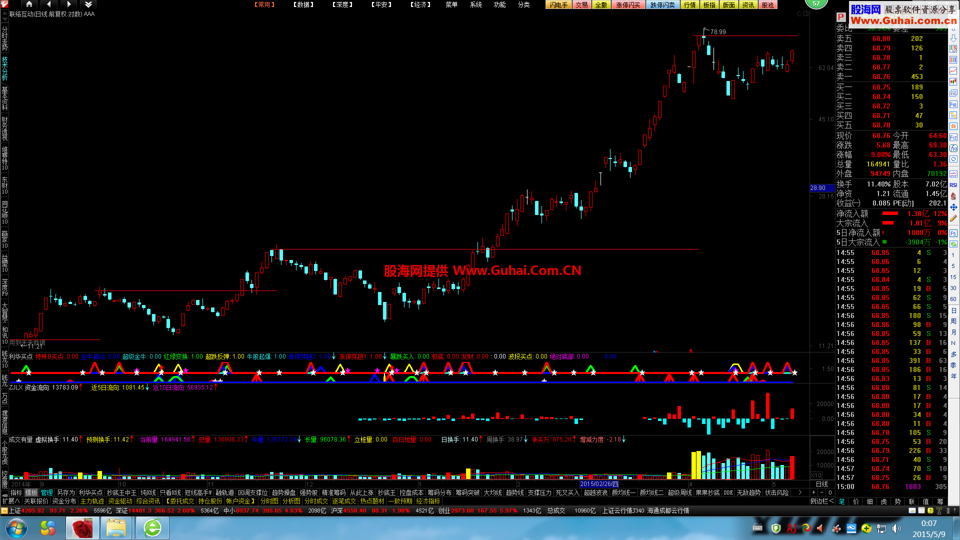
Task: Click the red P icon in the quote panel
Action: pos(840,17)
